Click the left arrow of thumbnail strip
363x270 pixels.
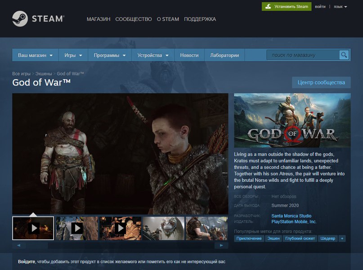(x=18, y=245)
